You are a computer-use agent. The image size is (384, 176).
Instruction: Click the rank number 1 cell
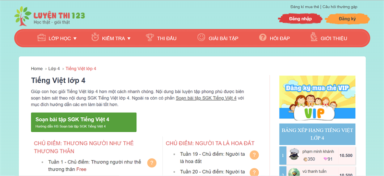283,155
